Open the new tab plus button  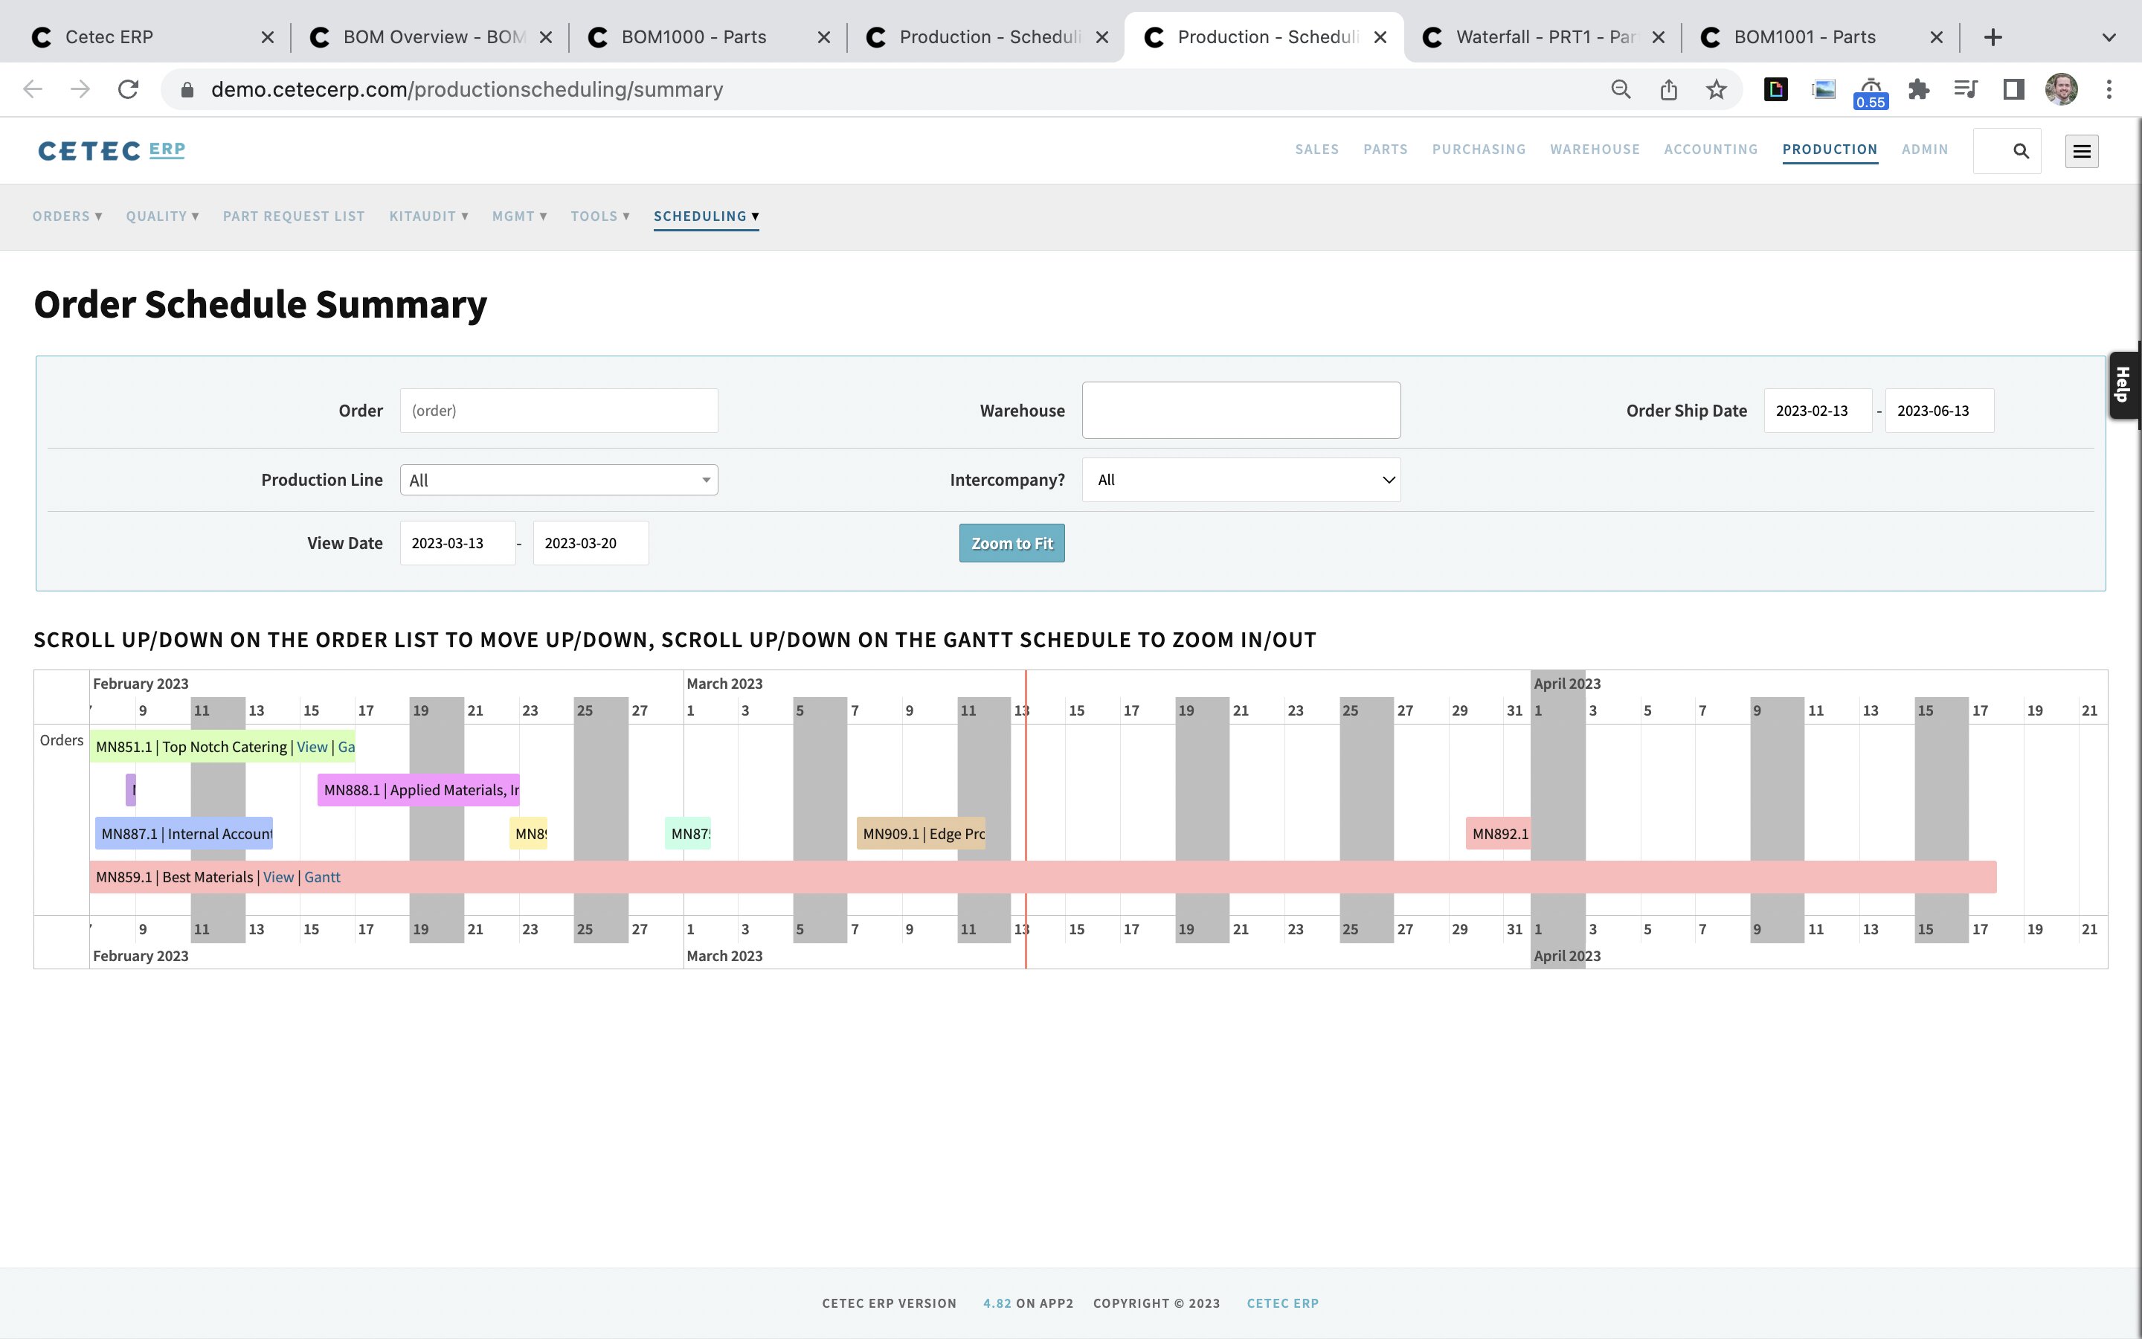click(1993, 37)
